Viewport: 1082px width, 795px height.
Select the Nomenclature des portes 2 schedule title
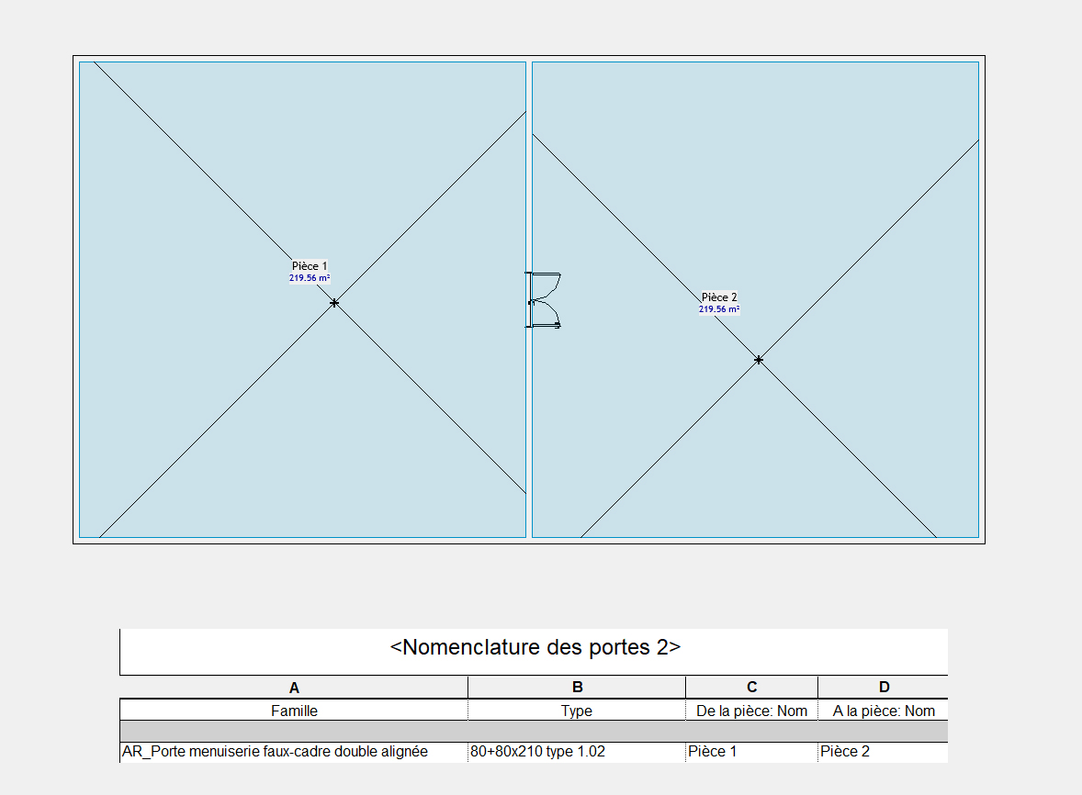[x=535, y=647]
